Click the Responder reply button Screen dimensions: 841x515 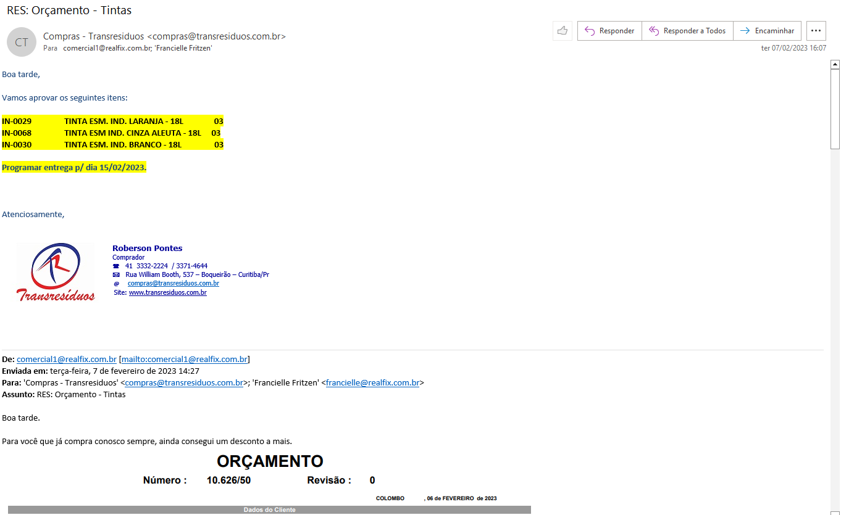pyautogui.click(x=609, y=31)
